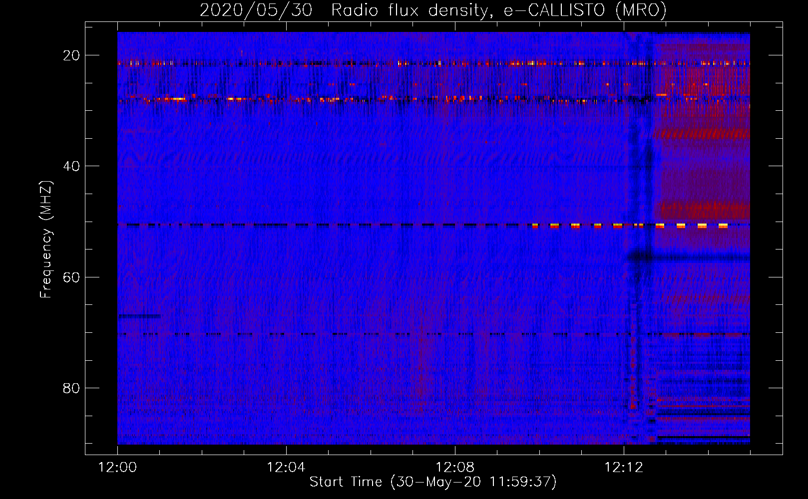
Task: Click the '12:00' time tick label
Action: point(117,468)
